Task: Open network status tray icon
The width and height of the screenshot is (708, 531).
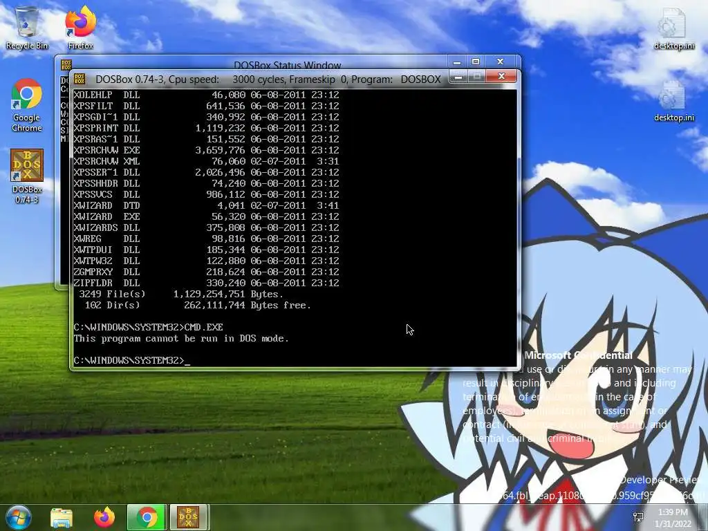Action: (x=638, y=517)
